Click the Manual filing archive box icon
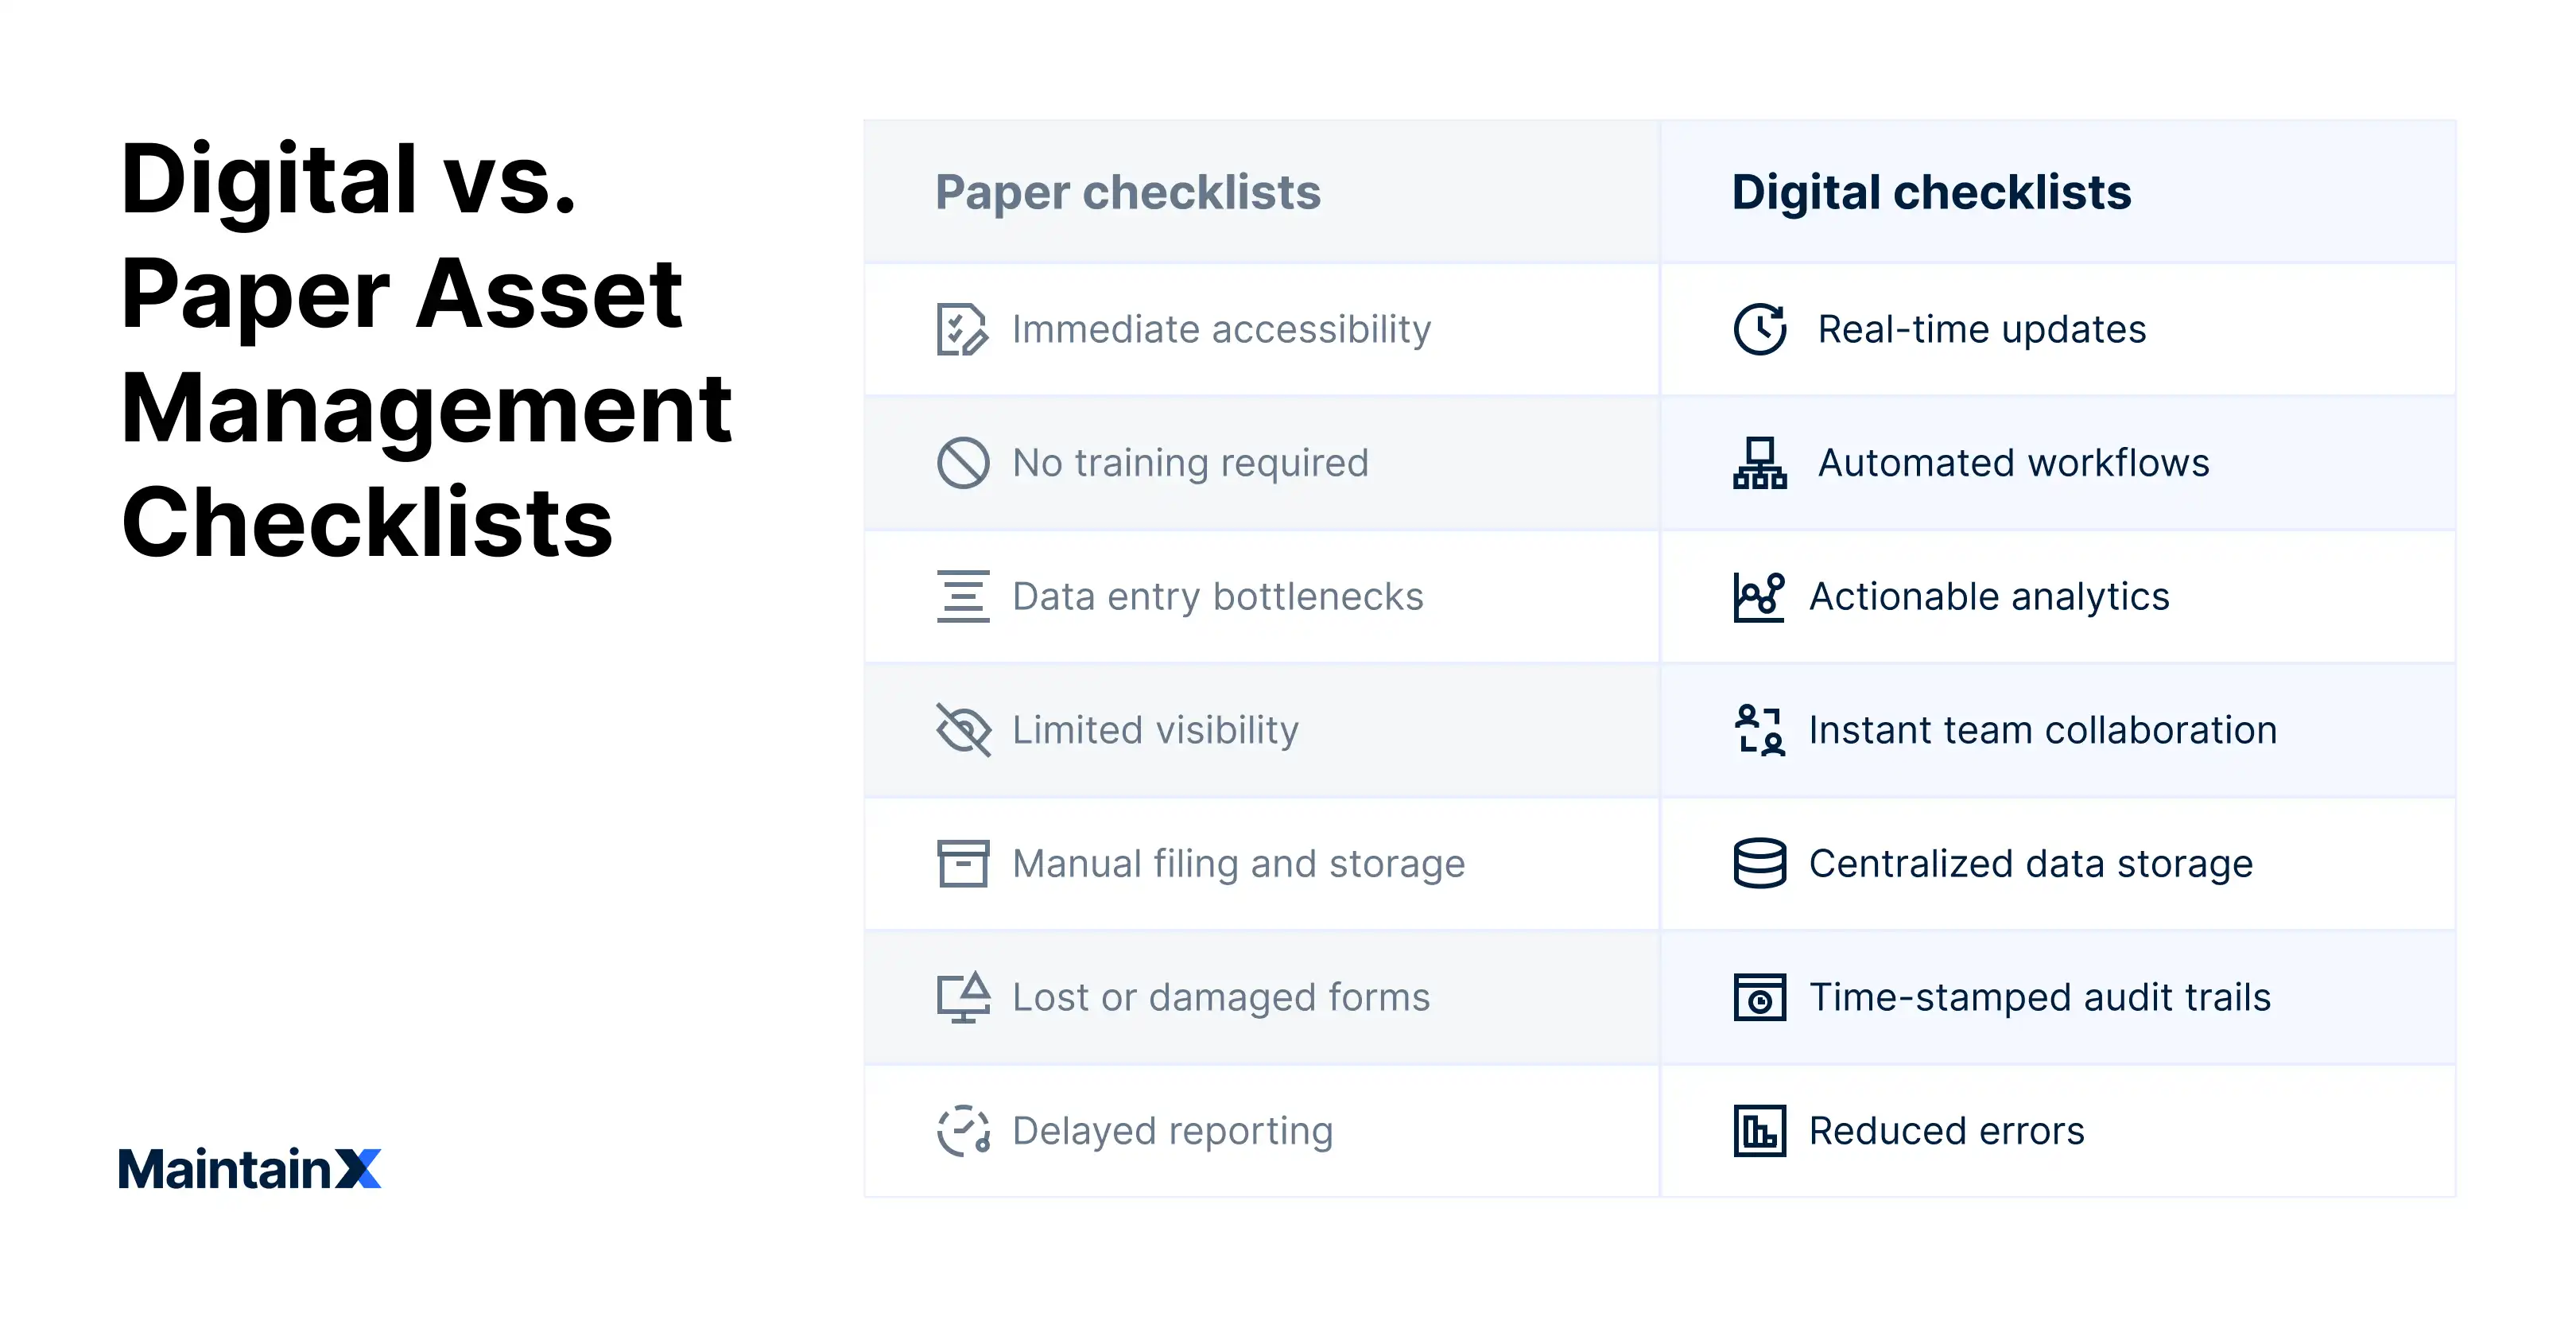 (962, 863)
